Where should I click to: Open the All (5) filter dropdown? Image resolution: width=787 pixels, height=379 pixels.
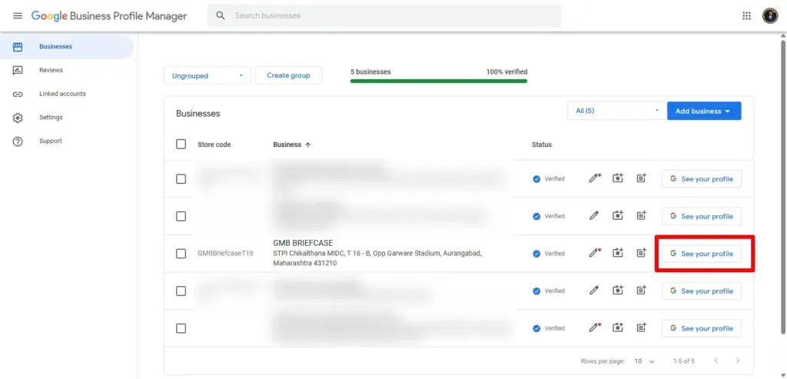tap(616, 111)
